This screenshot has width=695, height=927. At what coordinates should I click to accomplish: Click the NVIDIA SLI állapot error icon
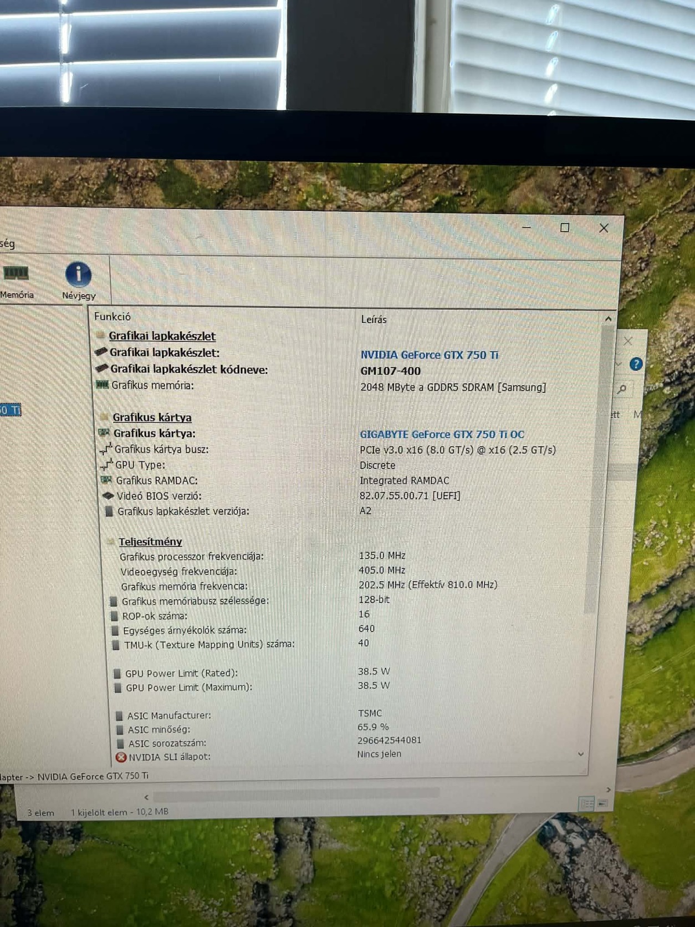(x=121, y=757)
